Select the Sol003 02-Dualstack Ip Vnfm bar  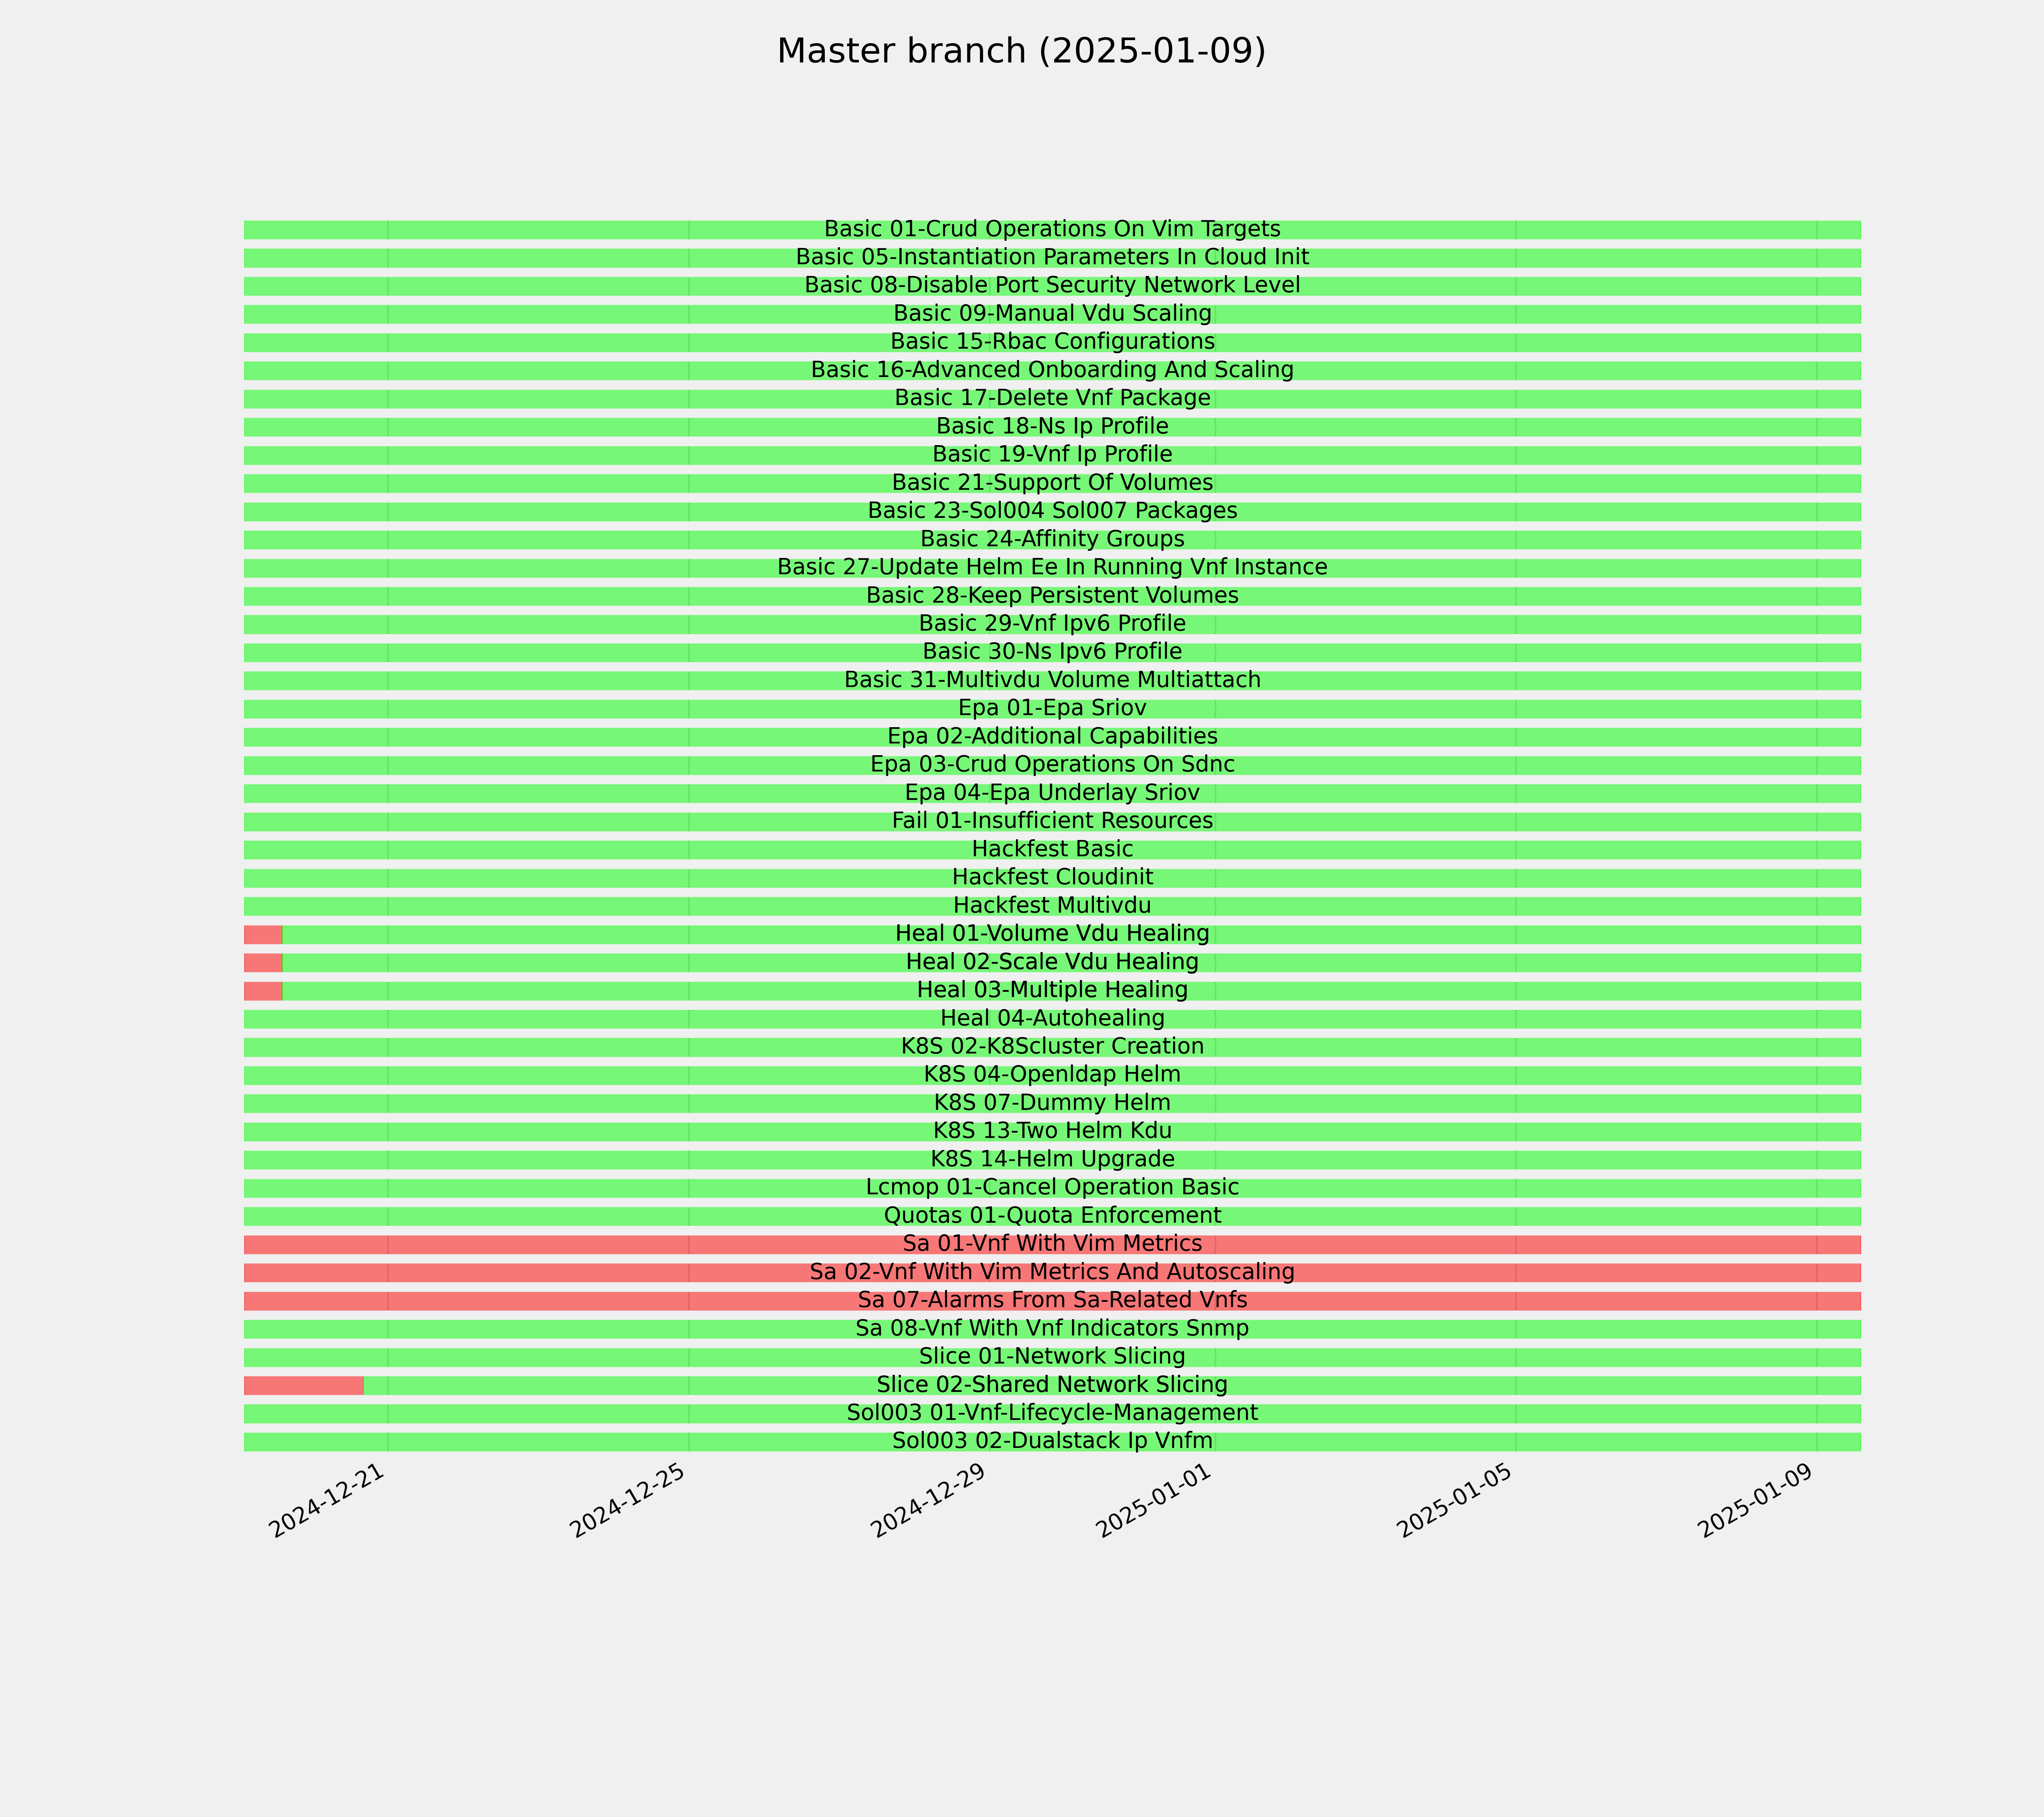(x=1052, y=1442)
